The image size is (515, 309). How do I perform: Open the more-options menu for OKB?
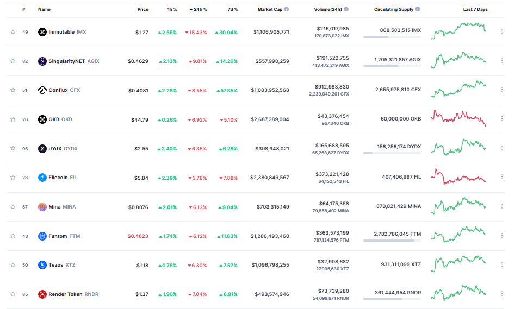[502, 118]
